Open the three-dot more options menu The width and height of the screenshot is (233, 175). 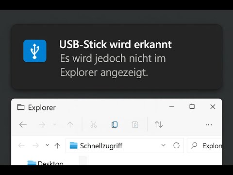(x=209, y=125)
